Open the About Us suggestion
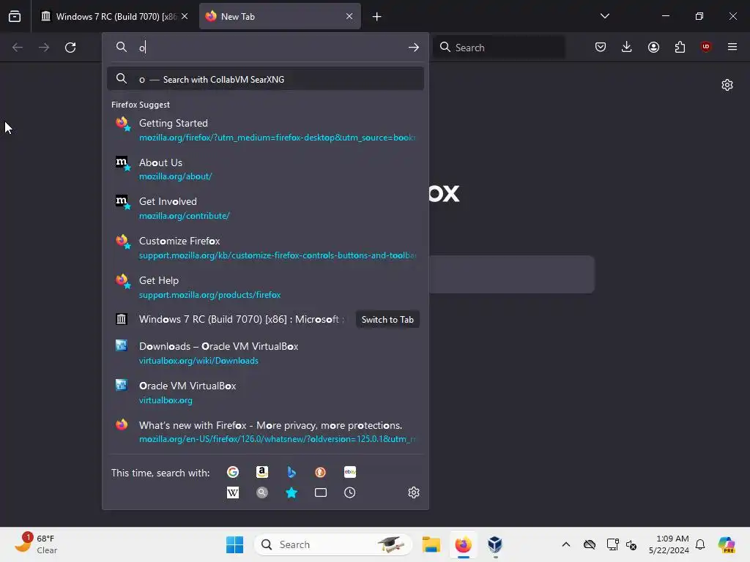Screen dimensions: 750x562 (265, 169)
